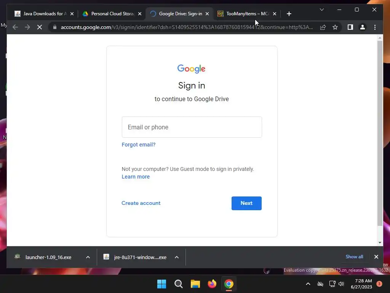390x293 pixels.
Task: Open network settings tray icon
Action: tap(332, 284)
